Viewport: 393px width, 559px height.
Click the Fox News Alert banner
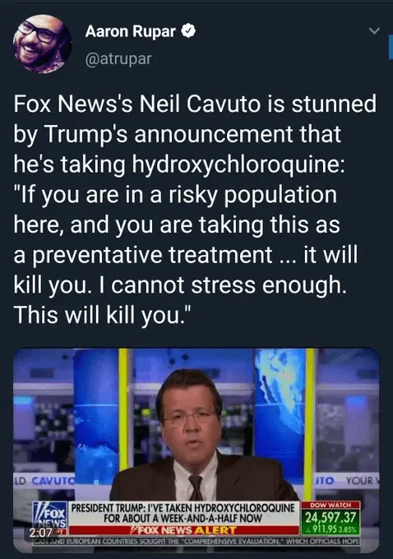coord(183,530)
